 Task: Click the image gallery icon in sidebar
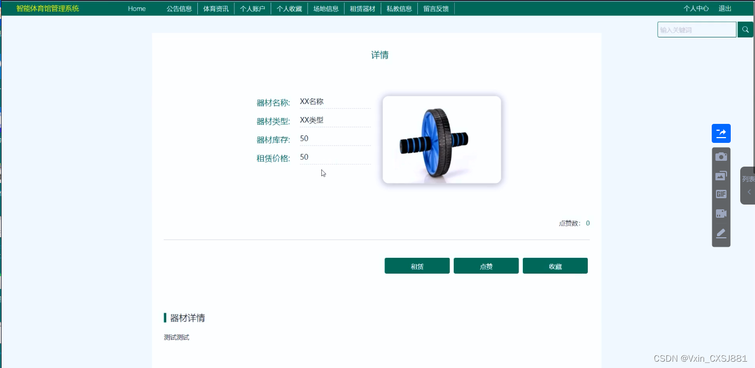pyautogui.click(x=721, y=176)
